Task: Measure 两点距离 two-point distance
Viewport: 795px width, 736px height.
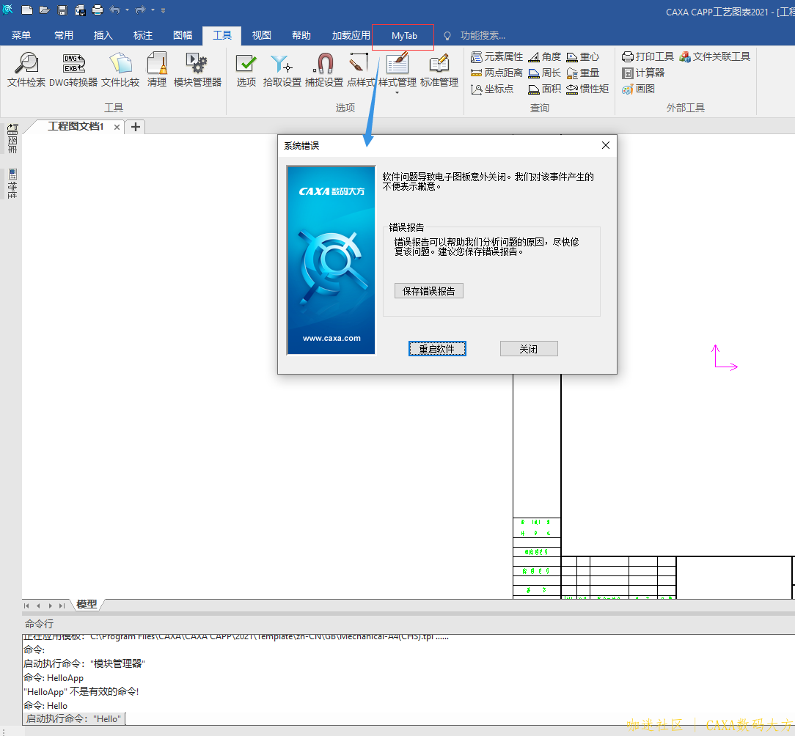Action: click(497, 73)
